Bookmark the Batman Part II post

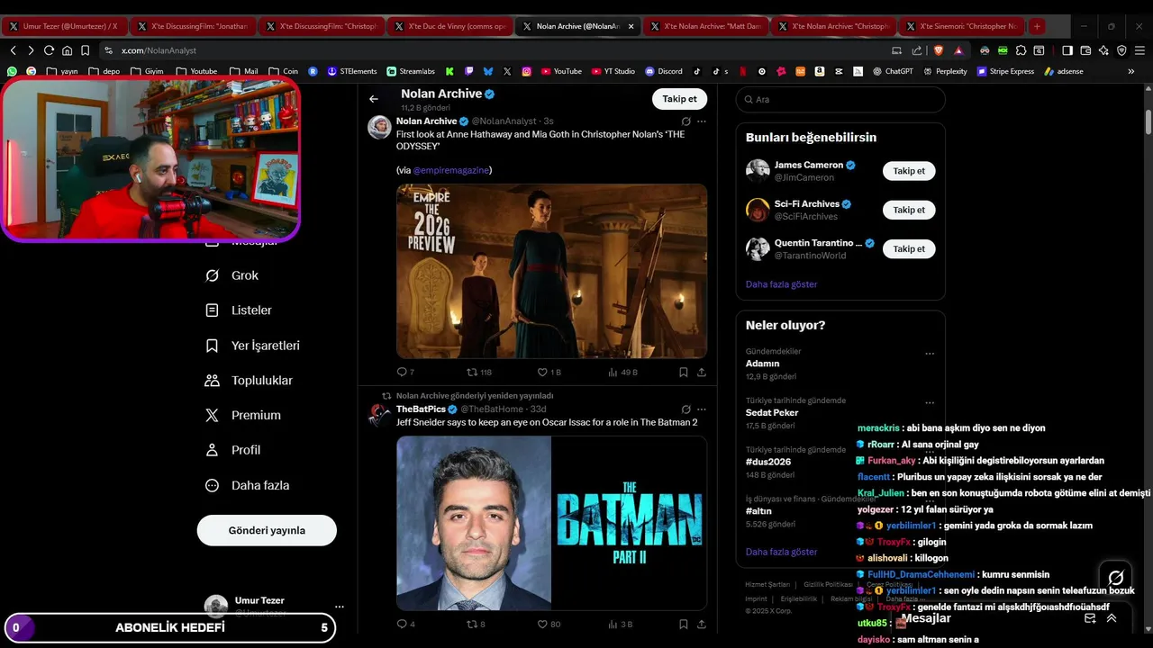(684, 624)
